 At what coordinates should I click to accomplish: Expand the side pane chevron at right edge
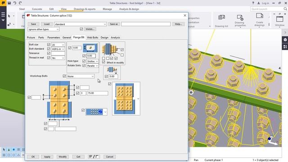tap(285, 32)
